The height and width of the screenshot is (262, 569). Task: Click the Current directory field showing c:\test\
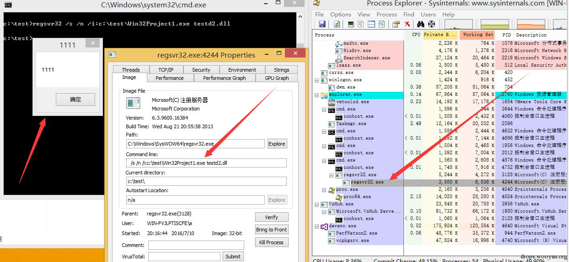206,181
